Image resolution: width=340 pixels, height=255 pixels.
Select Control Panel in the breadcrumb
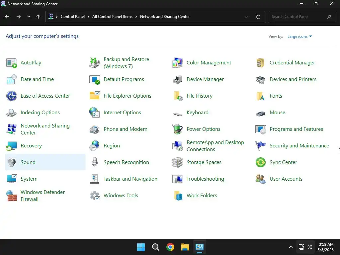click(73, 17)
